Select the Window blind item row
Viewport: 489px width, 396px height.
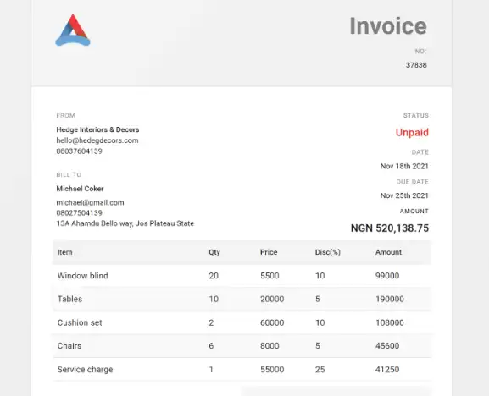point(242,276)
